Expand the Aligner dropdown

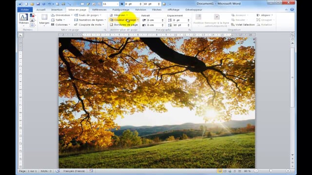[x=265, y=15]
